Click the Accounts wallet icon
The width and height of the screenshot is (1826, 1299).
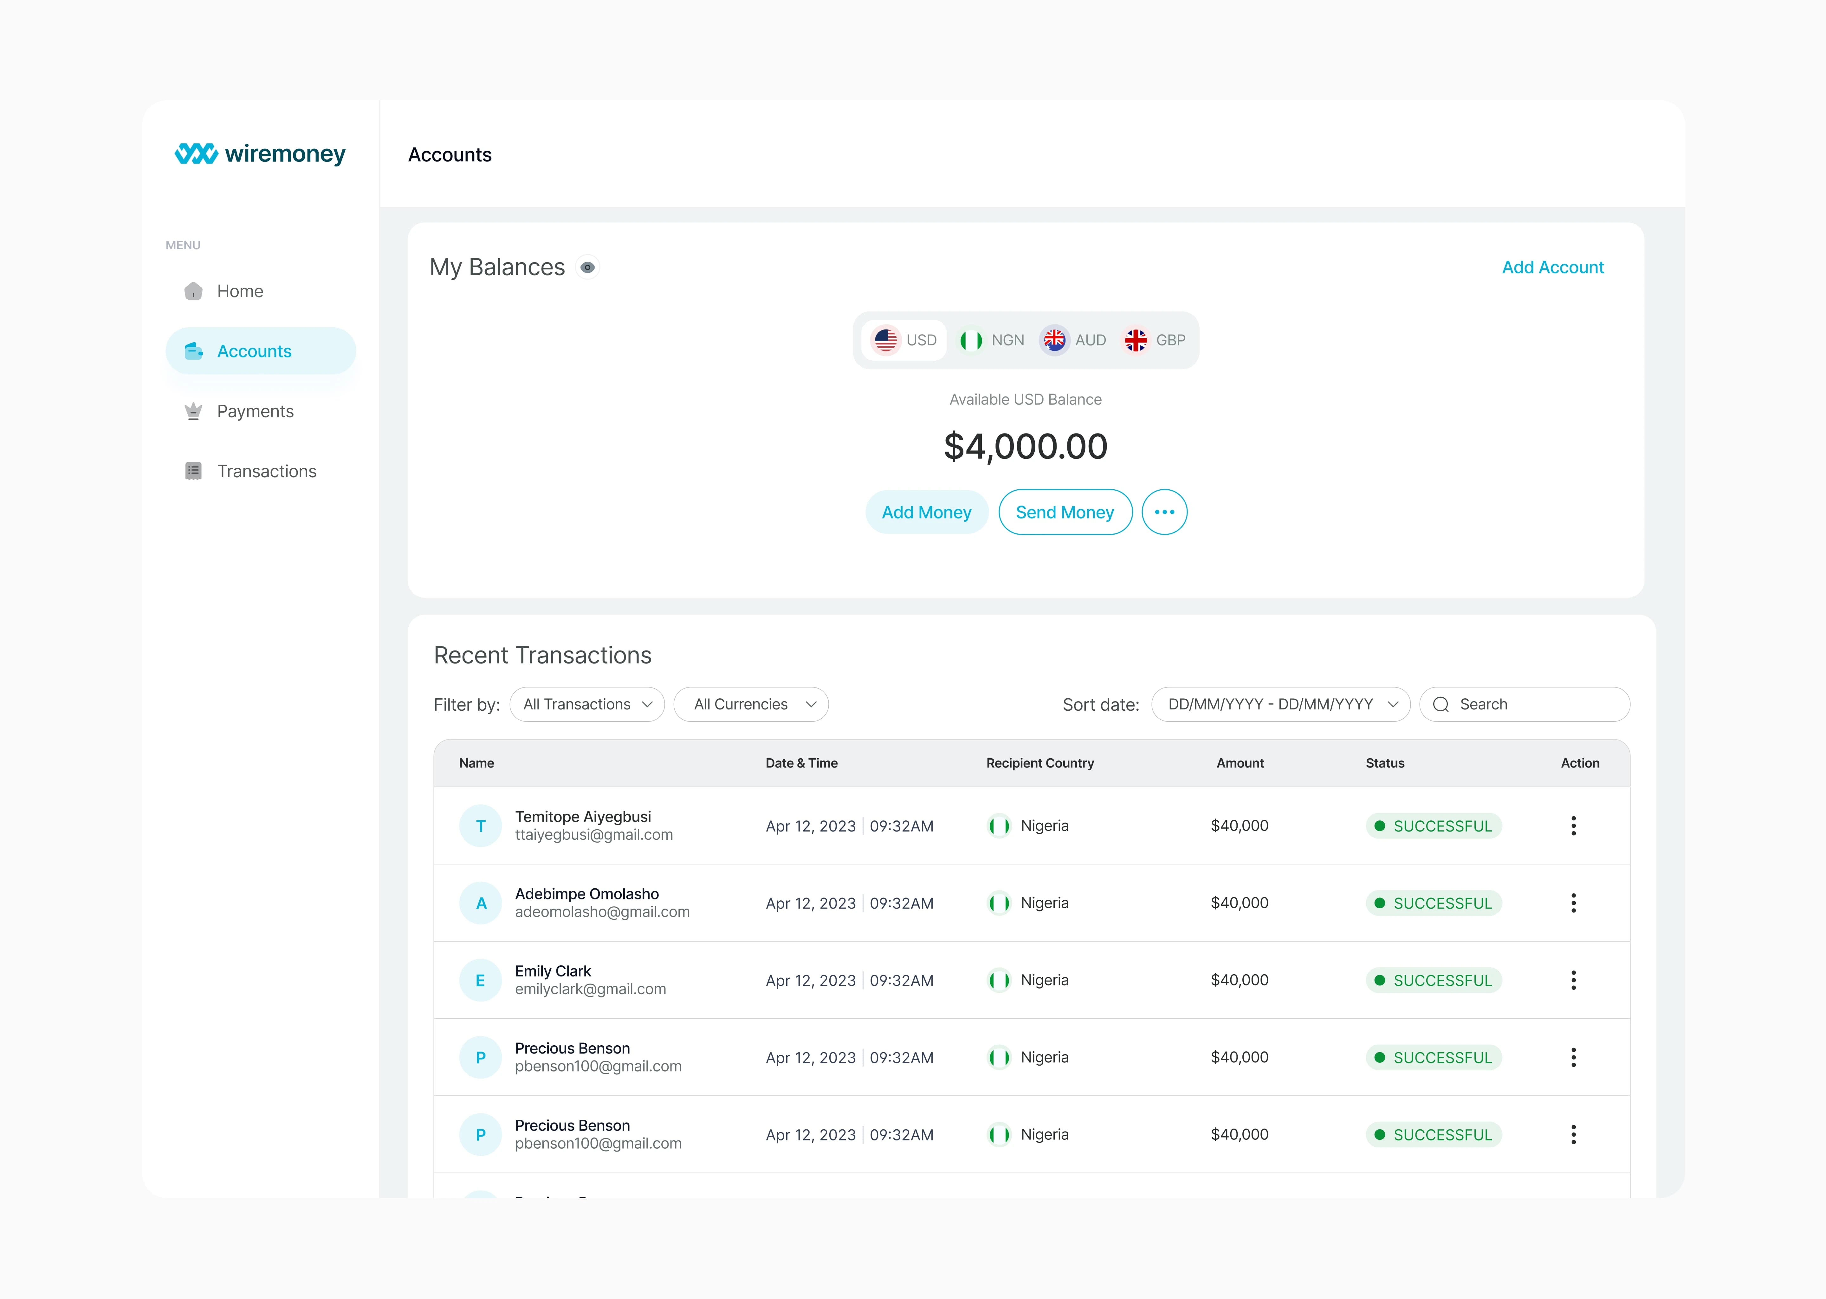(x=193, y=351)
